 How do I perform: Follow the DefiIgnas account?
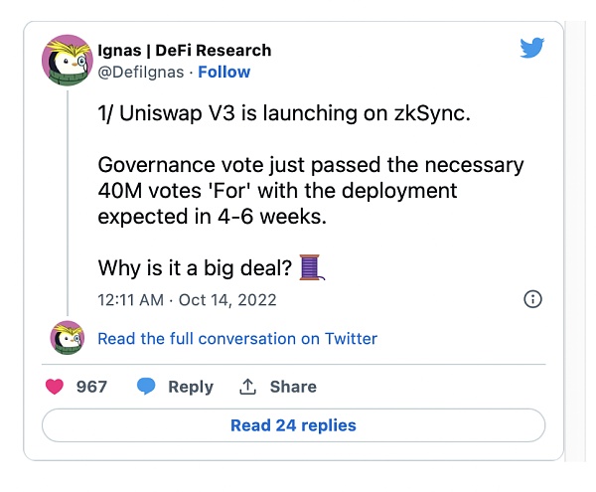click(x=224, y=72)
